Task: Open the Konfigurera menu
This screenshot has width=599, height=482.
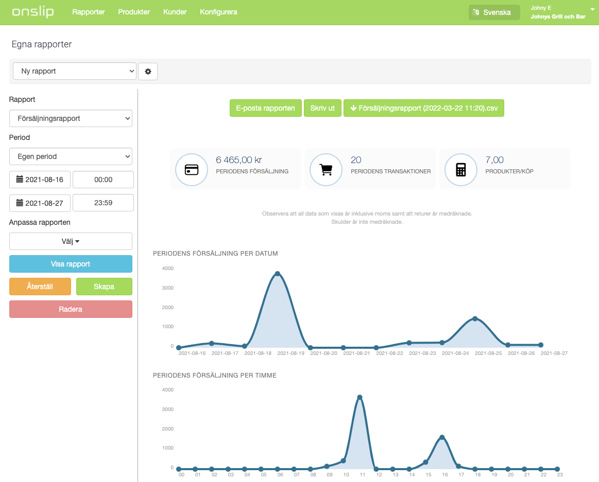Action: coord(218,12)
